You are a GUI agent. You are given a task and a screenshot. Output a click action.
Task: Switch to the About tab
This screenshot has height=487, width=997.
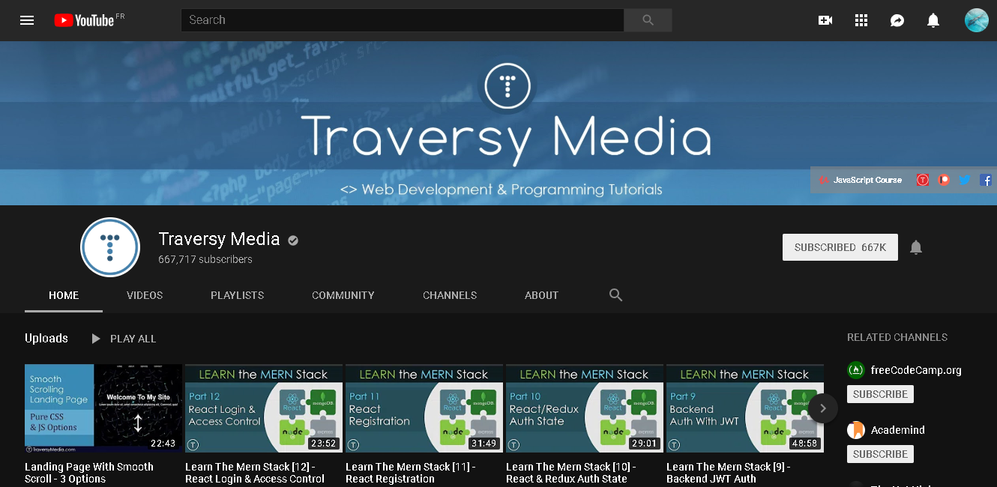pos(542,295)
